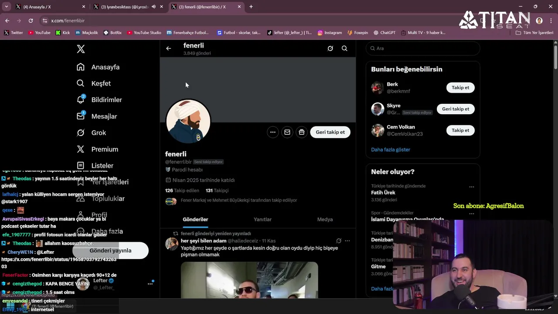The height and width of the screenshot is (314, 558).
Task: Switch to Yanıtlar tab
Action: (262, 219)
